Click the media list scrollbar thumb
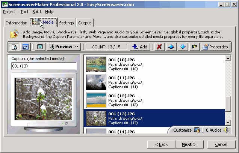This screenshot has width=239, height=153. click(228, 104)
